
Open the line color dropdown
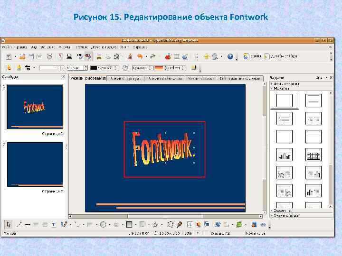tap(104, 68)
